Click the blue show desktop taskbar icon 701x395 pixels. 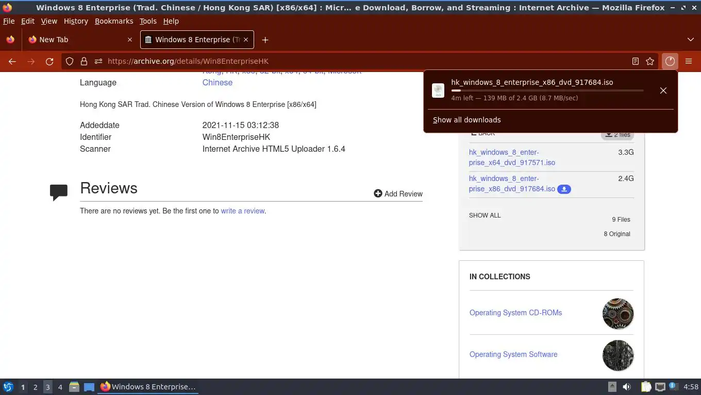pos(89,387)
